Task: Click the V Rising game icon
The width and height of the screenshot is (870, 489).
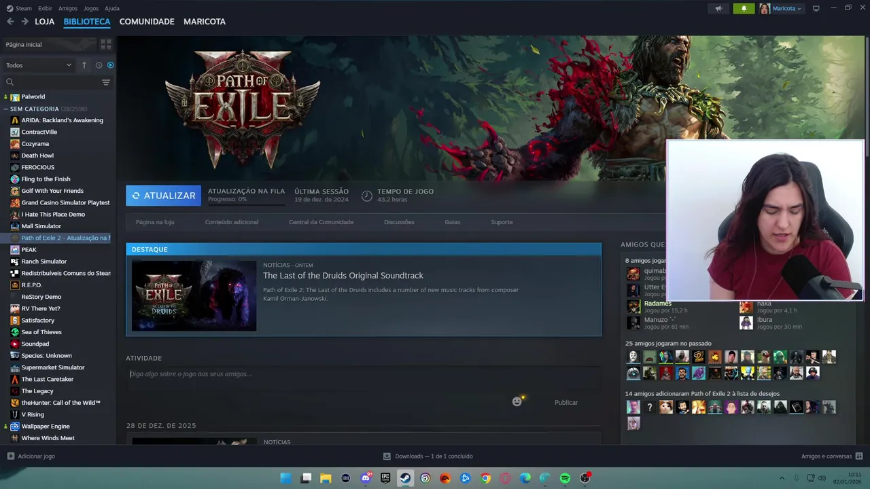Action: tap(15, 414)
